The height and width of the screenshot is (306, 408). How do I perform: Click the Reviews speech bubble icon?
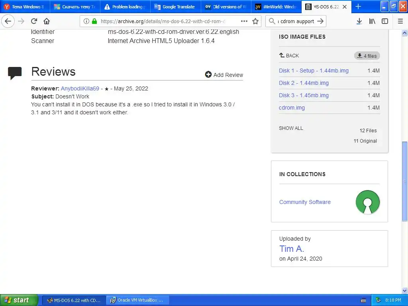pos(15,73)
